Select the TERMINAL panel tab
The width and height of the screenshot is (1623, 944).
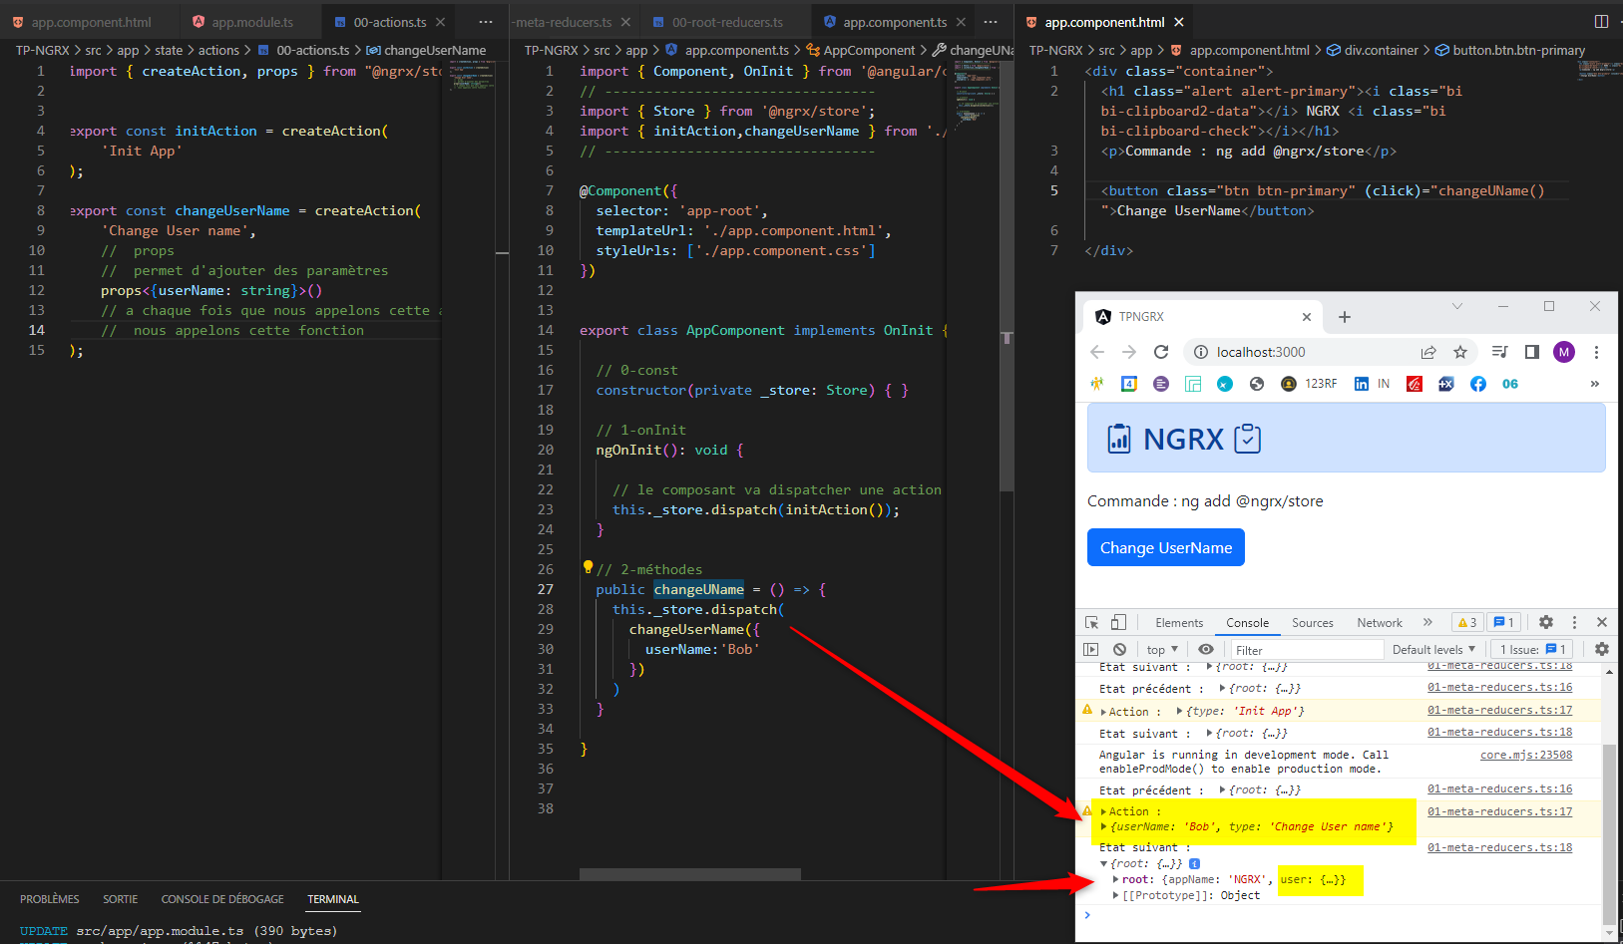click(333, 899)
